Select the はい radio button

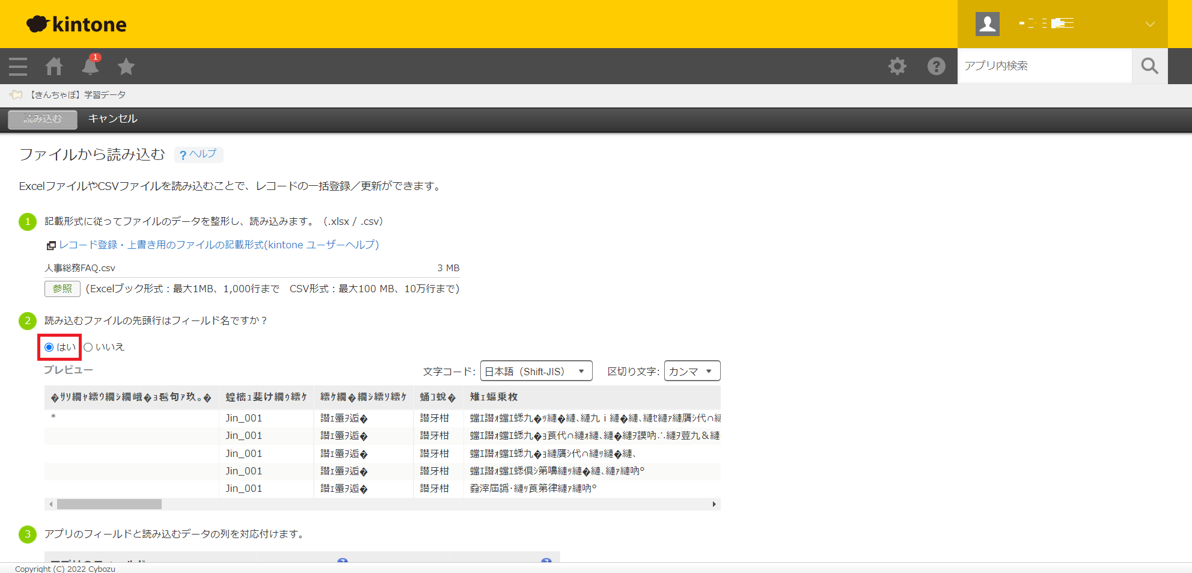[x=49, y=347]
